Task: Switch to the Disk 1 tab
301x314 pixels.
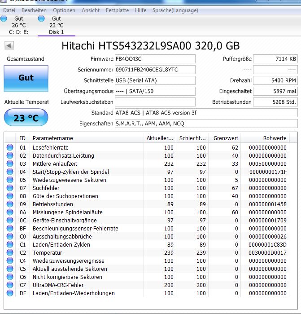Action: click(x=57, y=25)
